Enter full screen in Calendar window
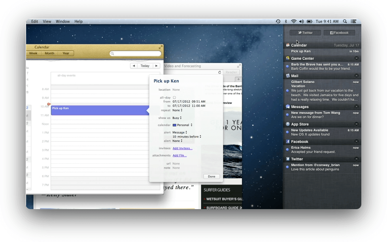This screenshot has width=387, height=242. 160,47
